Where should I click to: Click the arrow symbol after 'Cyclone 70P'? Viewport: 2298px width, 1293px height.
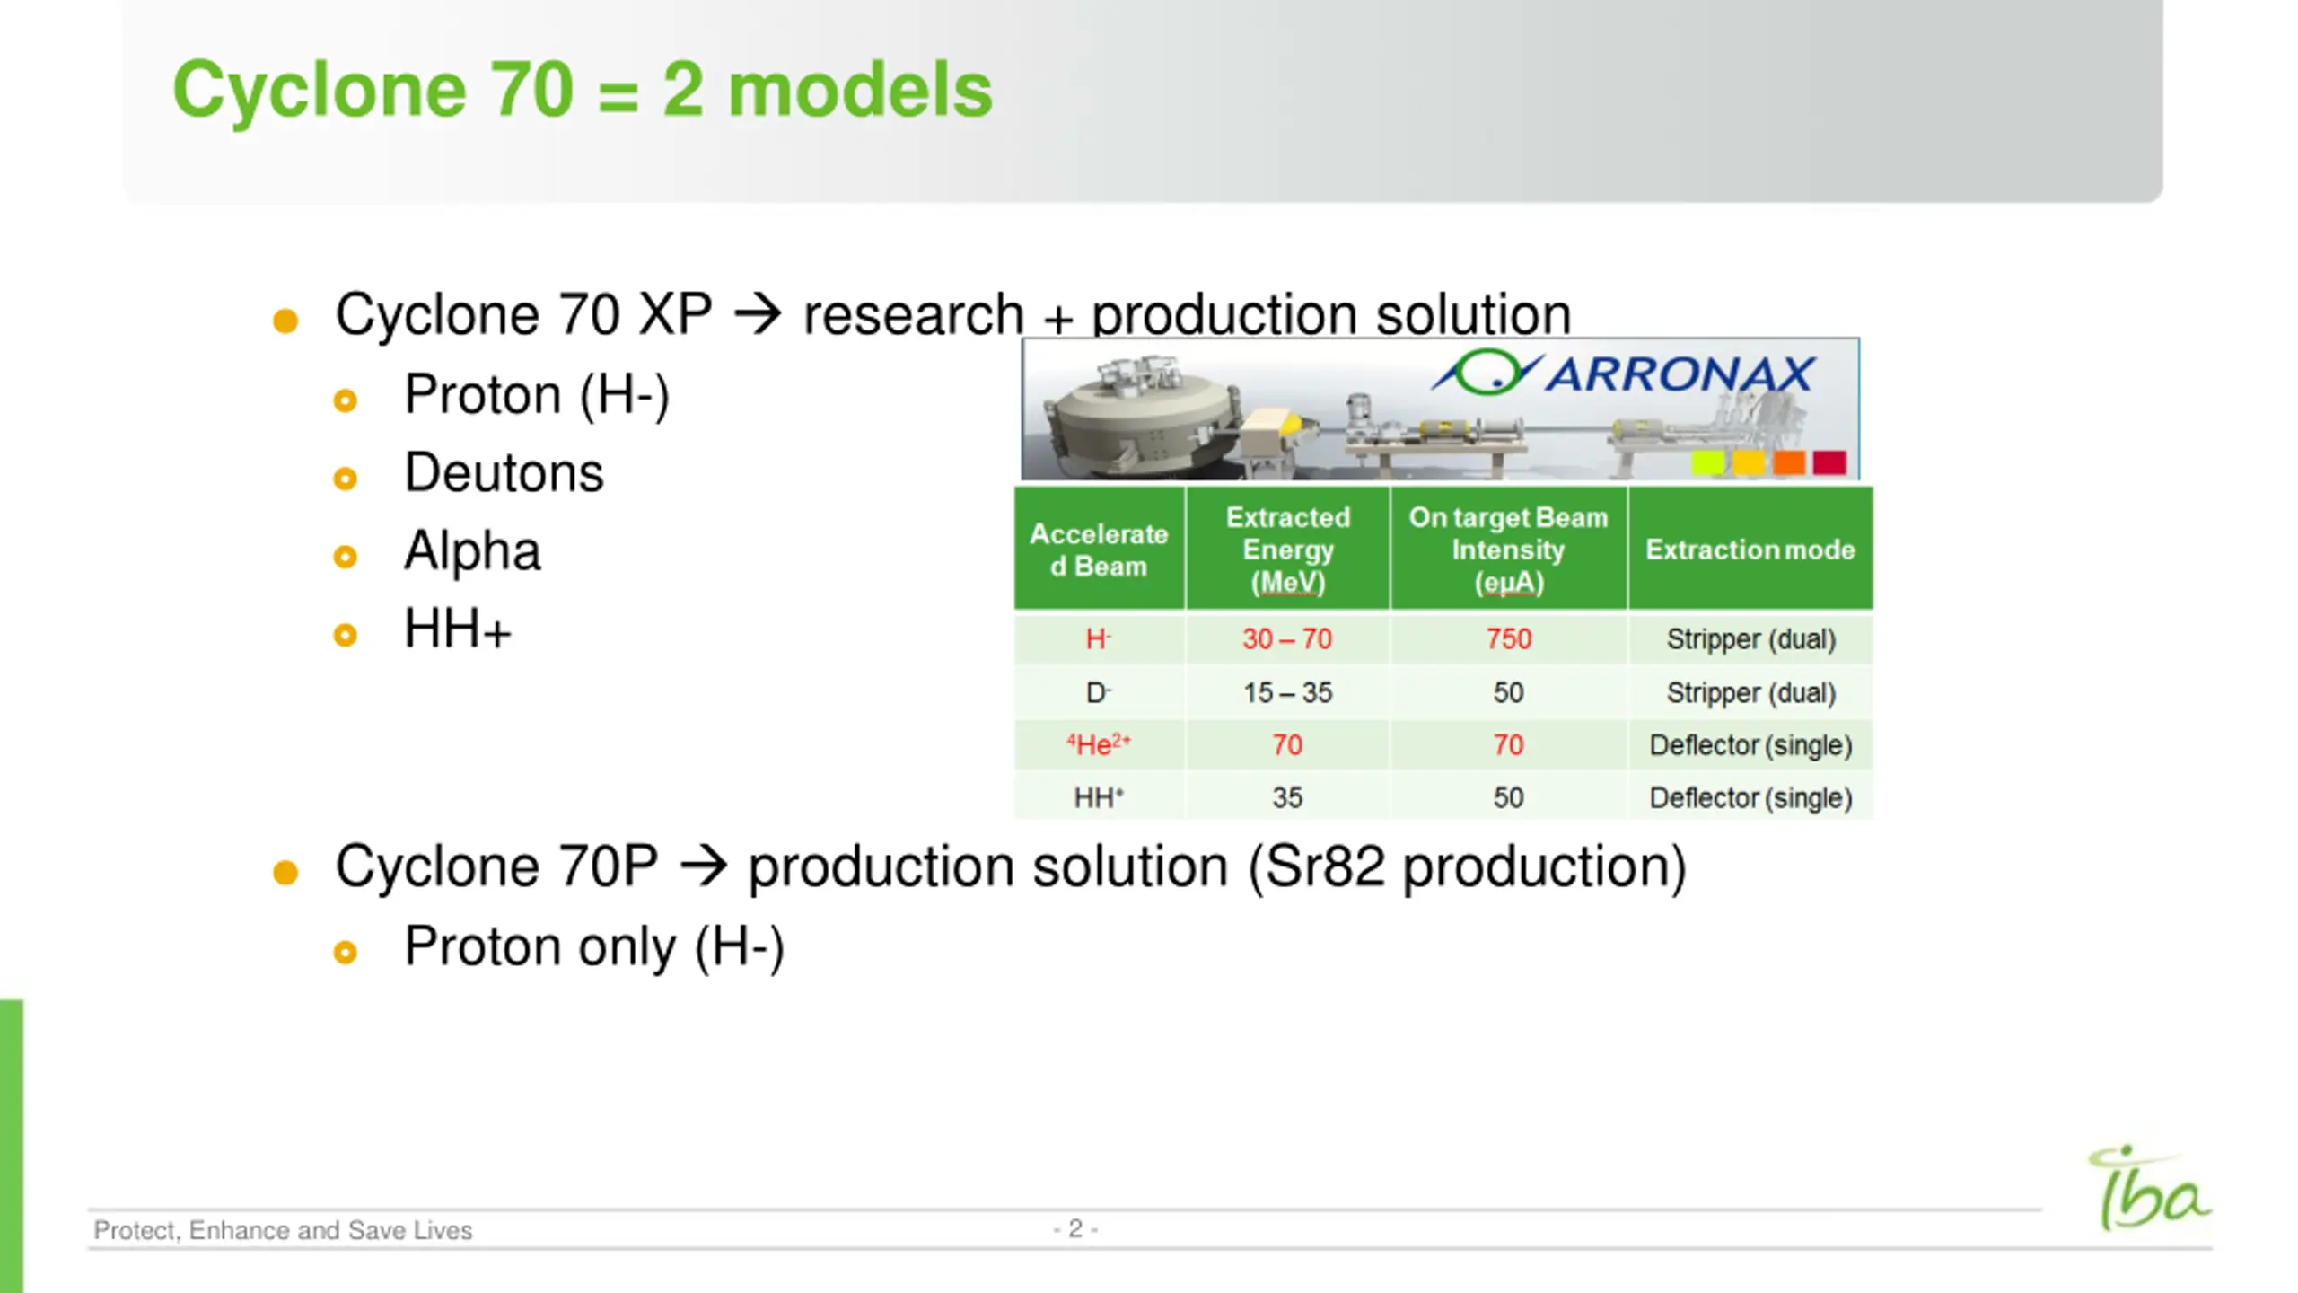[x=703, y=867]
